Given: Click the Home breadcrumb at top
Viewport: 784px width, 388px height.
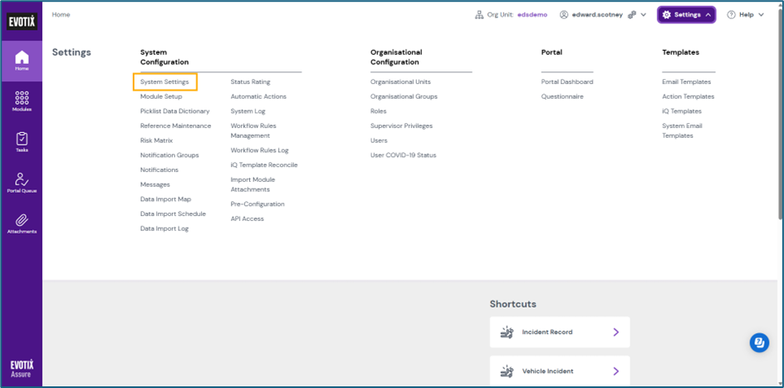Looking at the screenshot, I should pos(61,15).
